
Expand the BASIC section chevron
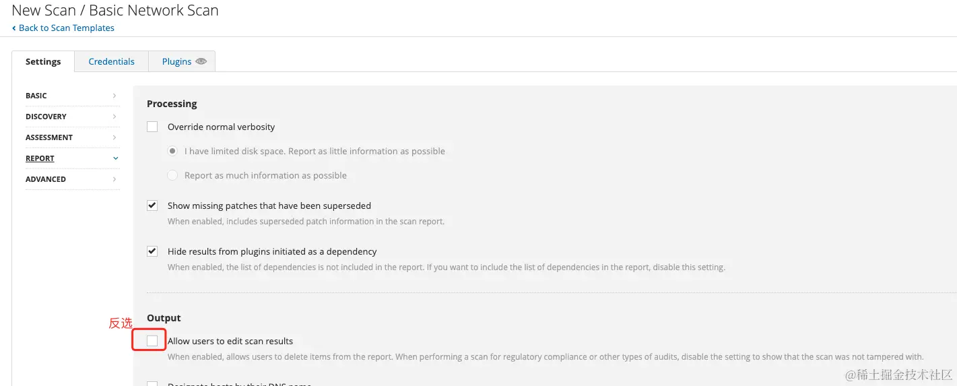(115, 96)
